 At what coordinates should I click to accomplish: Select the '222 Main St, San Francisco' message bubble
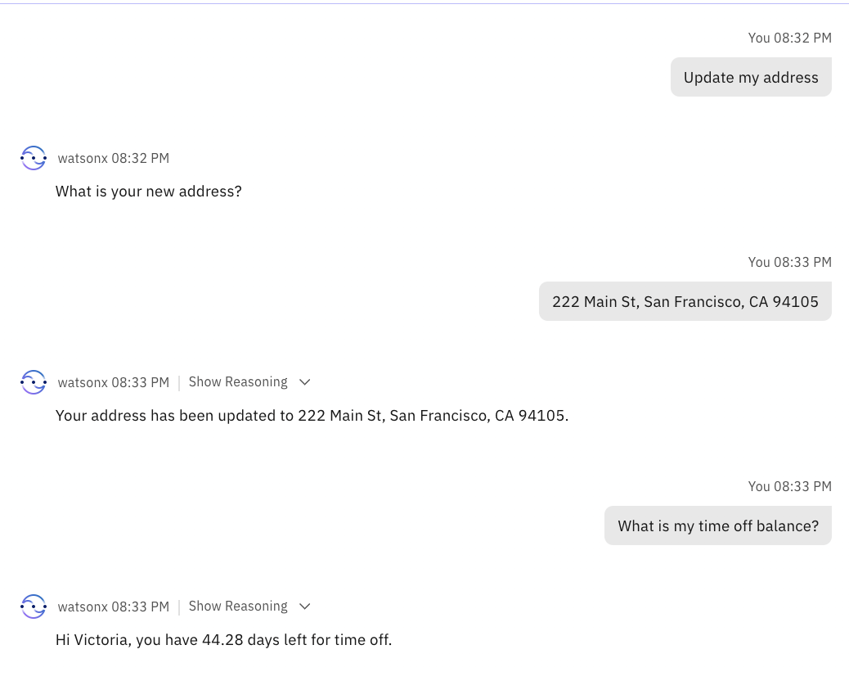pyautogui.click(x=685, y=302)
